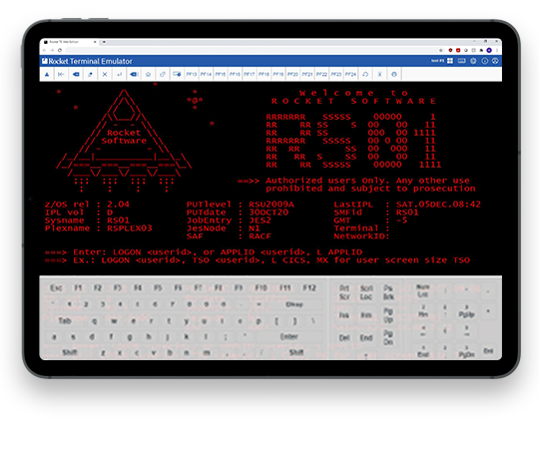Viewport: 539px width, 451px height.
Task: Tap the F4 key on the virtual keyboard
Action: (x=138, y=287)
